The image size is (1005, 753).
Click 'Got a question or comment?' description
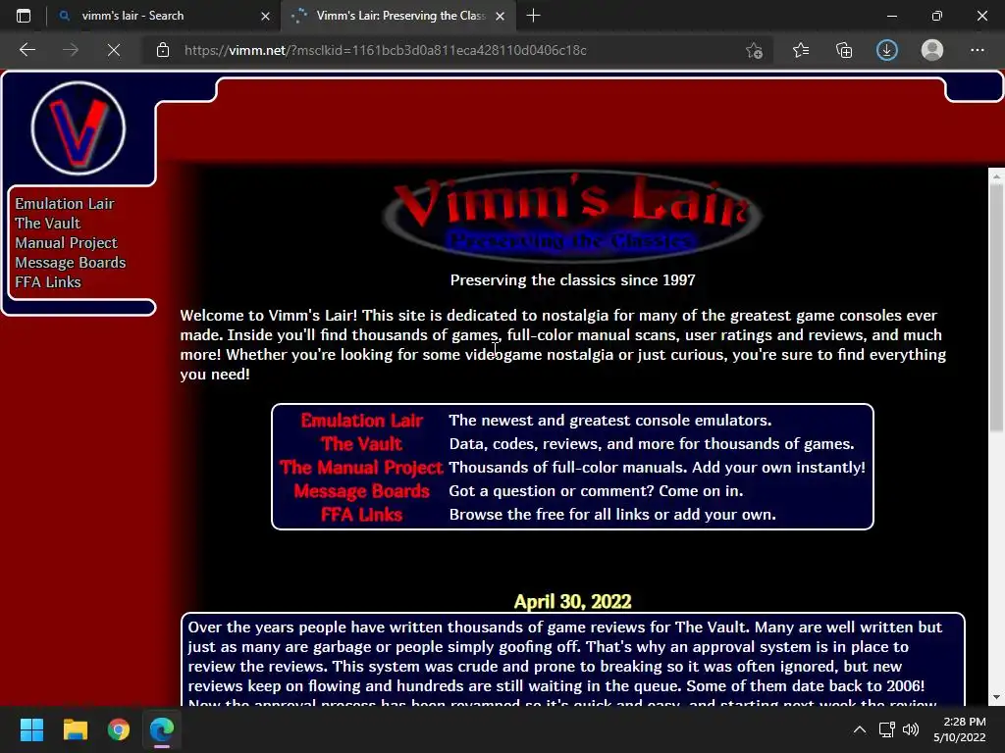[596, 491]
